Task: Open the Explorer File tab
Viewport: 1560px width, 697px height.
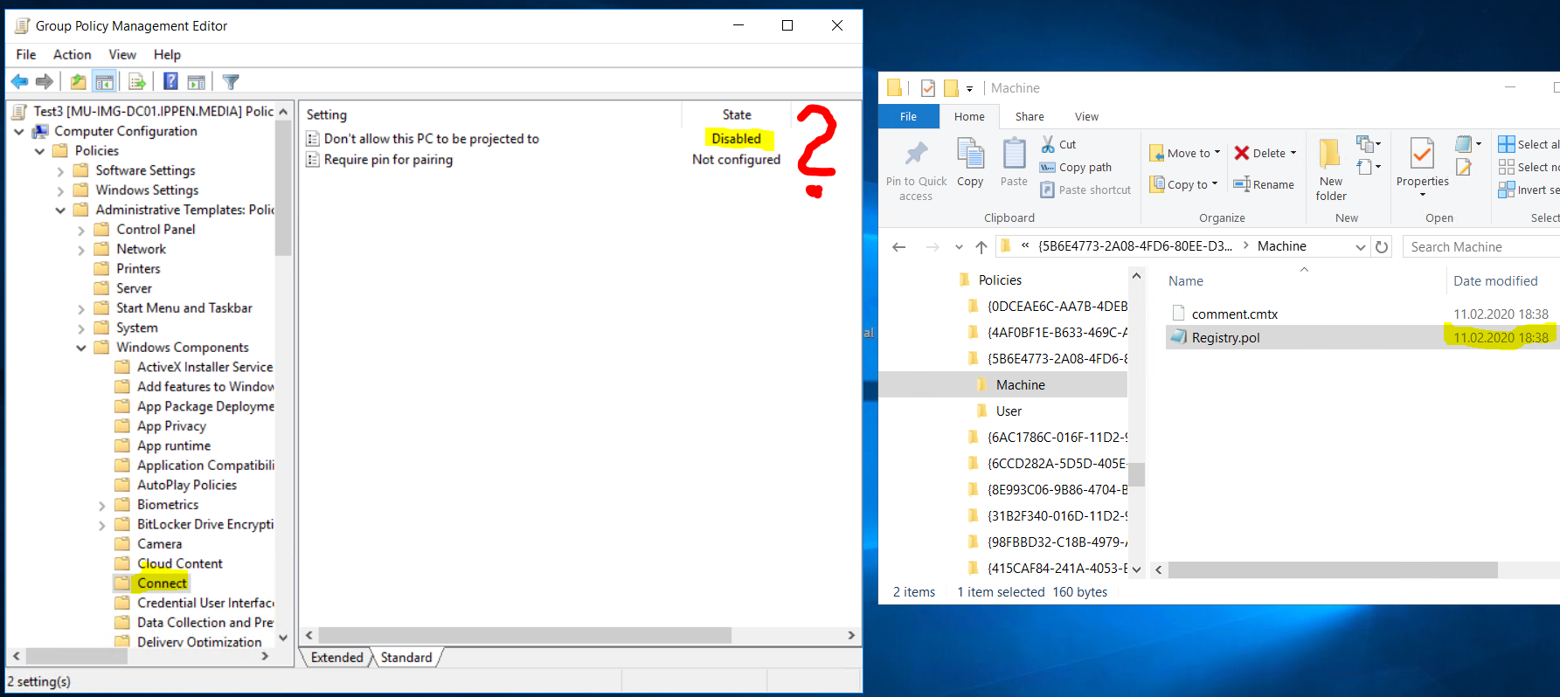Action: [909, 116]
